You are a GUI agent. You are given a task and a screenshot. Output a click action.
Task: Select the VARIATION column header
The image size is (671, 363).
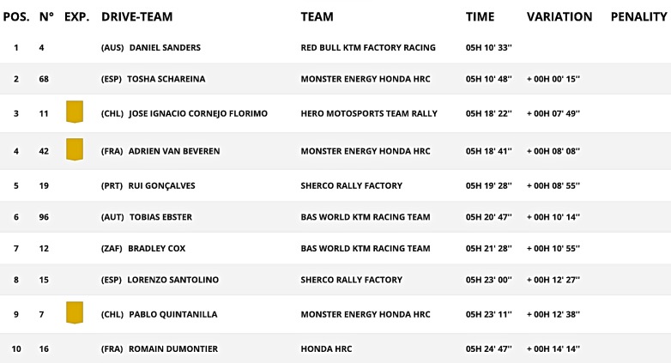click(559, 17)
